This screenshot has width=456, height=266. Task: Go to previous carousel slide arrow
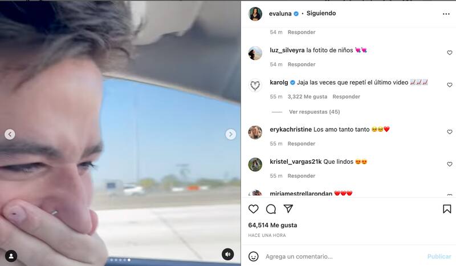10,134
